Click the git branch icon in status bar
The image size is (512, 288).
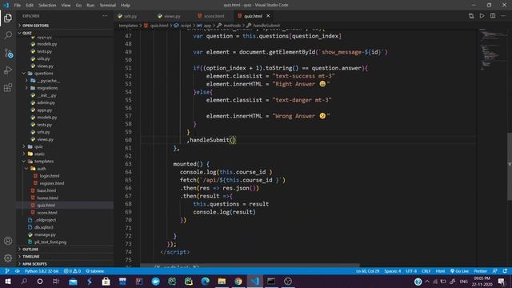click(7, 271)
